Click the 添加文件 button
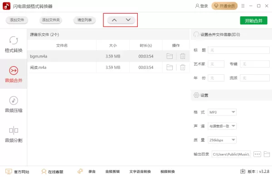 (17, 20)
